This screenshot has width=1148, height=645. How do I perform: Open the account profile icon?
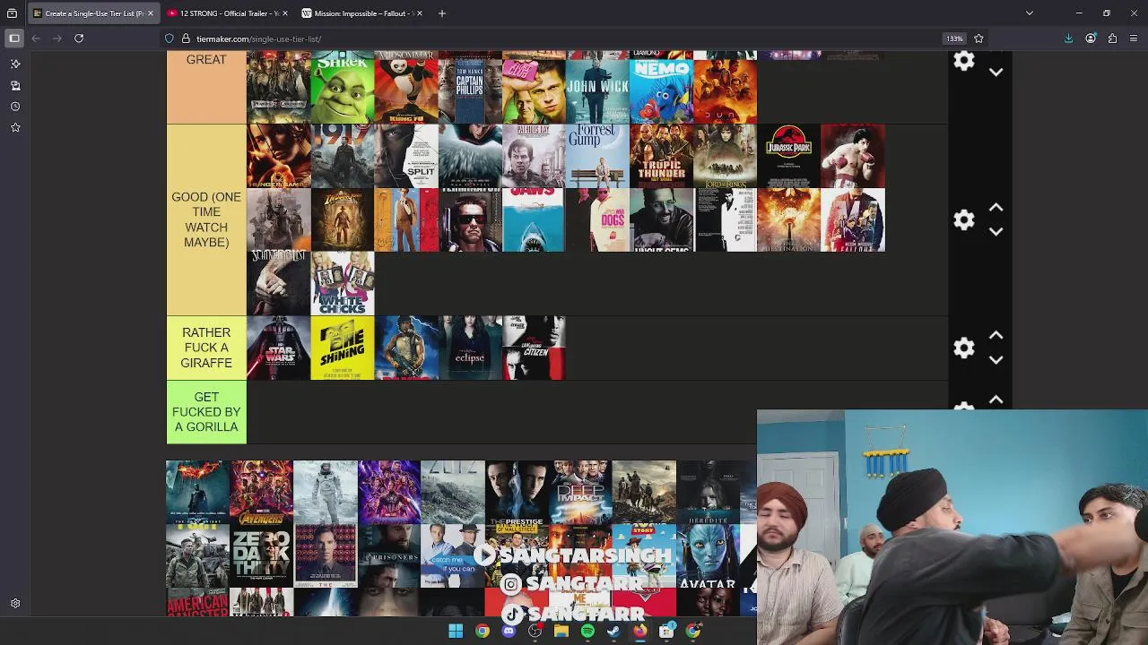(x=1091, y=39)
